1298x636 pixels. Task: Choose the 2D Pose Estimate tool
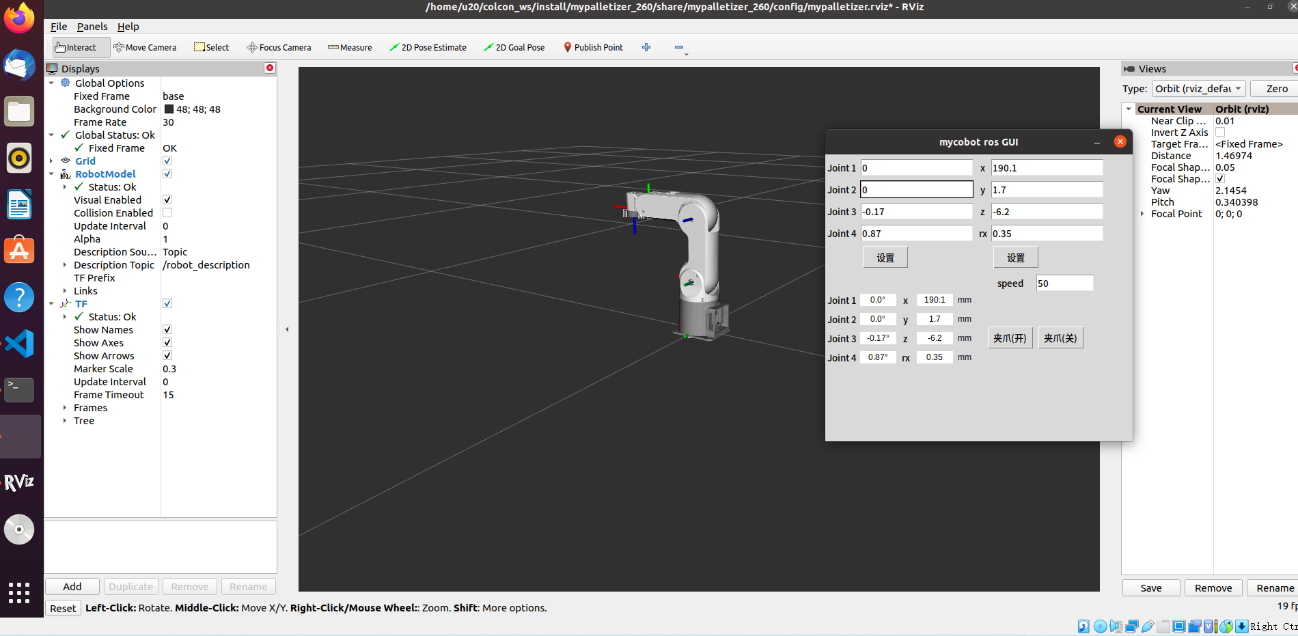click(428, 47)
